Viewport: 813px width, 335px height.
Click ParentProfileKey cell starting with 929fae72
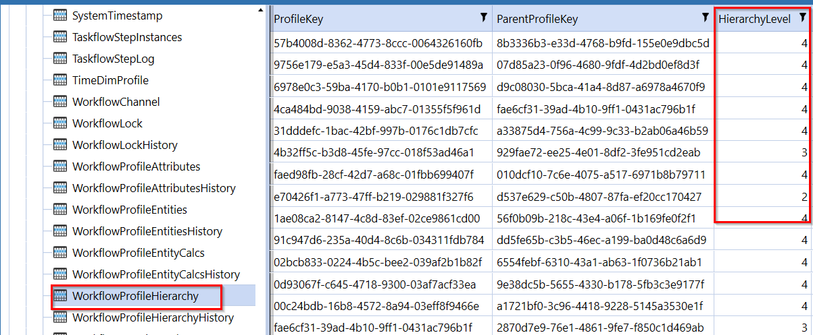point(598,152)
